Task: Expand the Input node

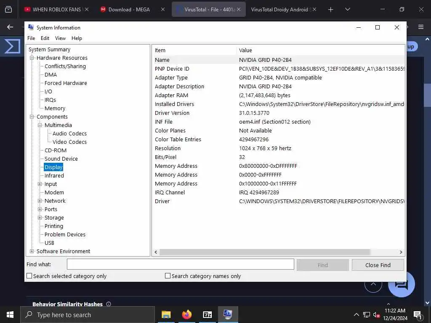Action: coord(40,184)
